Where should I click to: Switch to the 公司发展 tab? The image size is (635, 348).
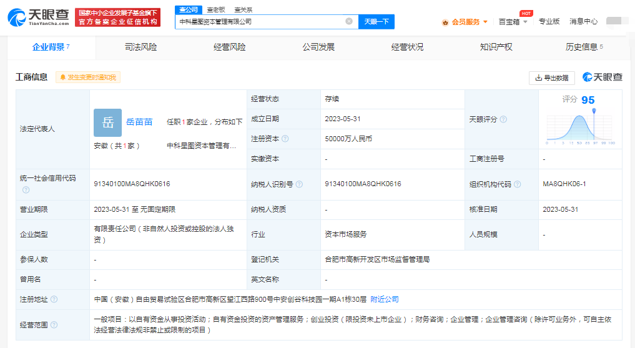click(x=318, y=47)
